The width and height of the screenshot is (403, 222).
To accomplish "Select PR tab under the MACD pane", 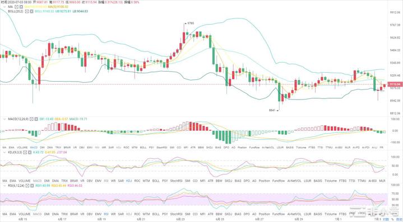I will coord(381,148).
